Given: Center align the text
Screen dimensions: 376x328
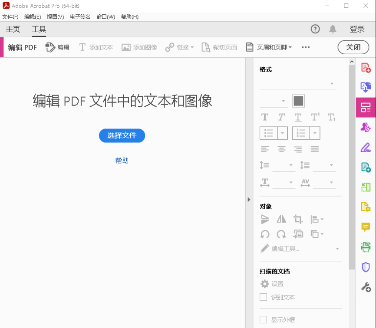Looking at the screenshot, I should click(x=281, y=149).
